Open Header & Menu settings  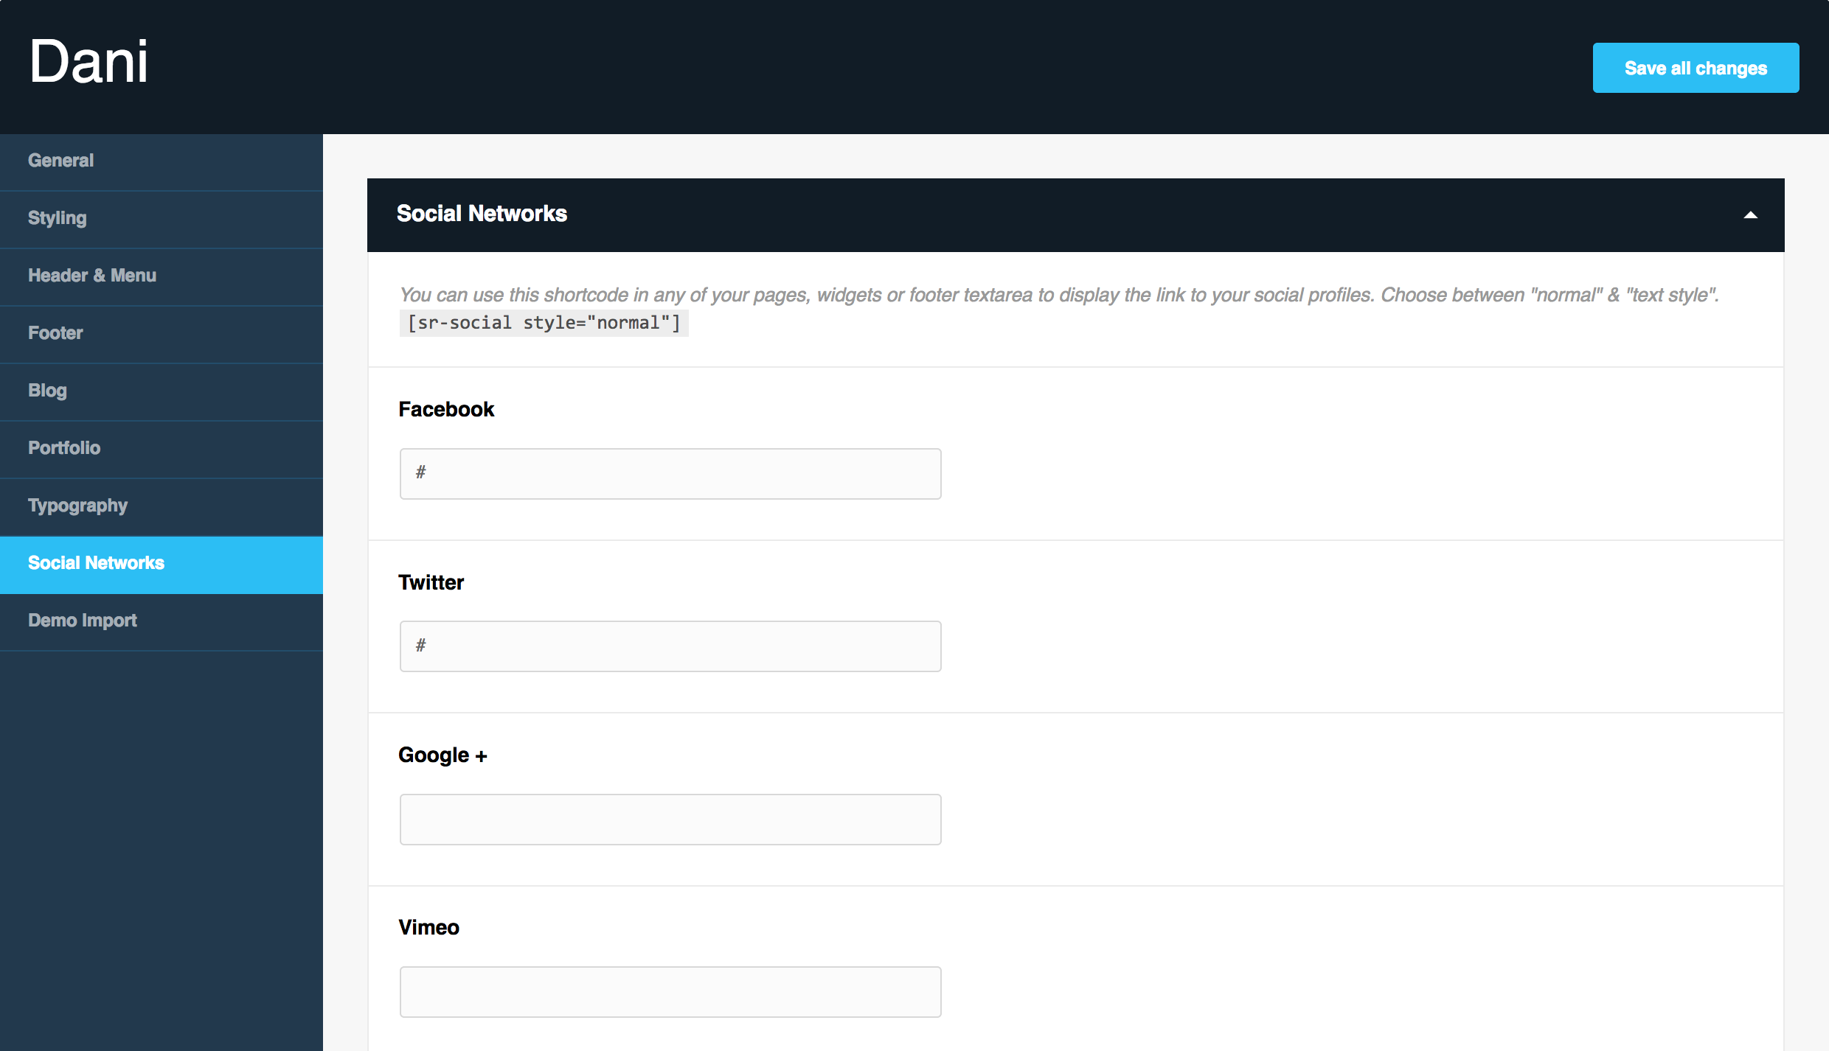point(162,276)
